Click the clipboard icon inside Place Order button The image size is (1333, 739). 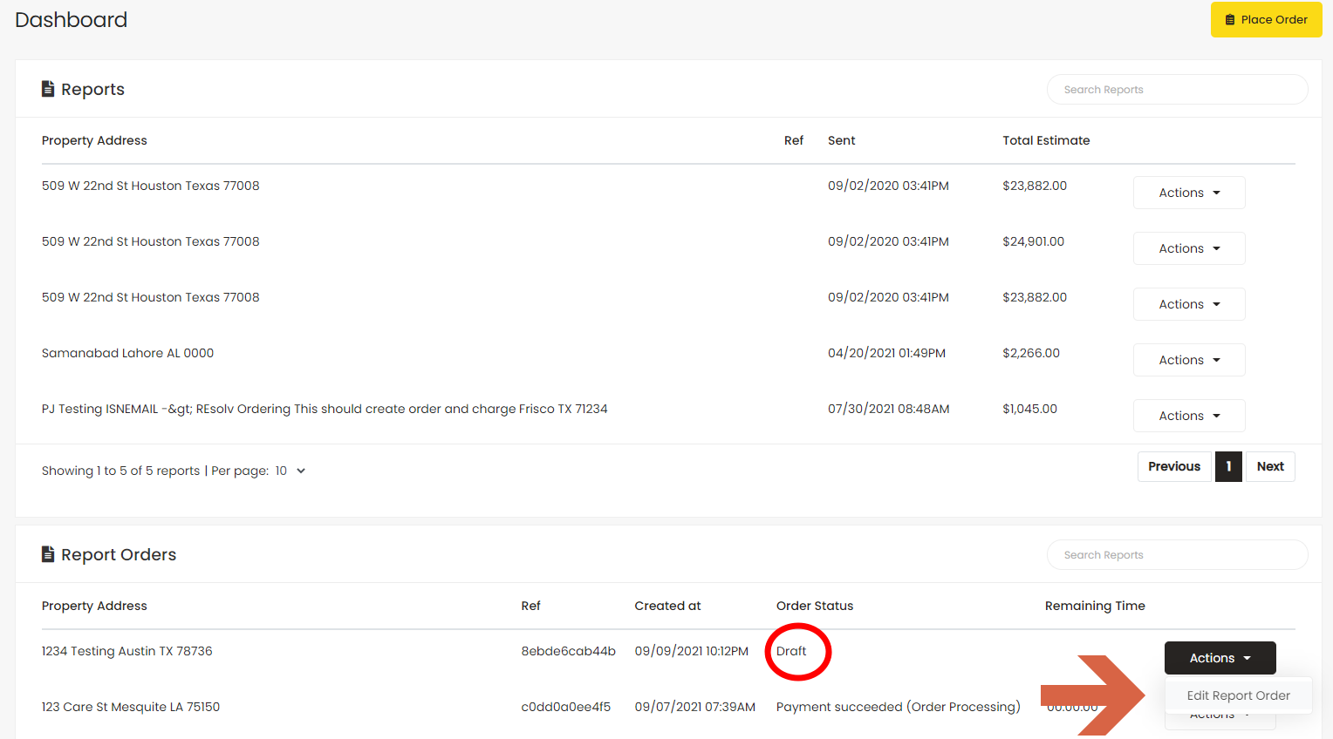tap(1231, 18)
